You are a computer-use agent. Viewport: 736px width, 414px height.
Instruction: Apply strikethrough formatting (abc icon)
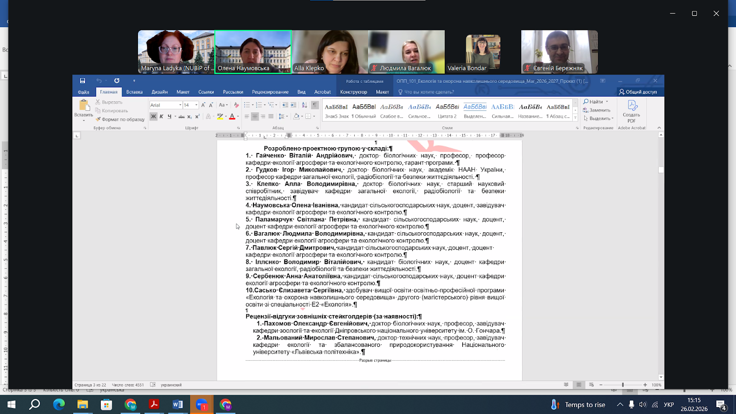182,116
